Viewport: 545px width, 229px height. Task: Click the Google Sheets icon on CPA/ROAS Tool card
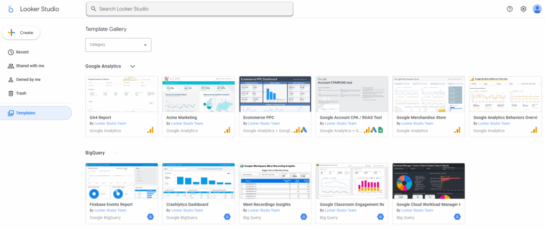381,130
